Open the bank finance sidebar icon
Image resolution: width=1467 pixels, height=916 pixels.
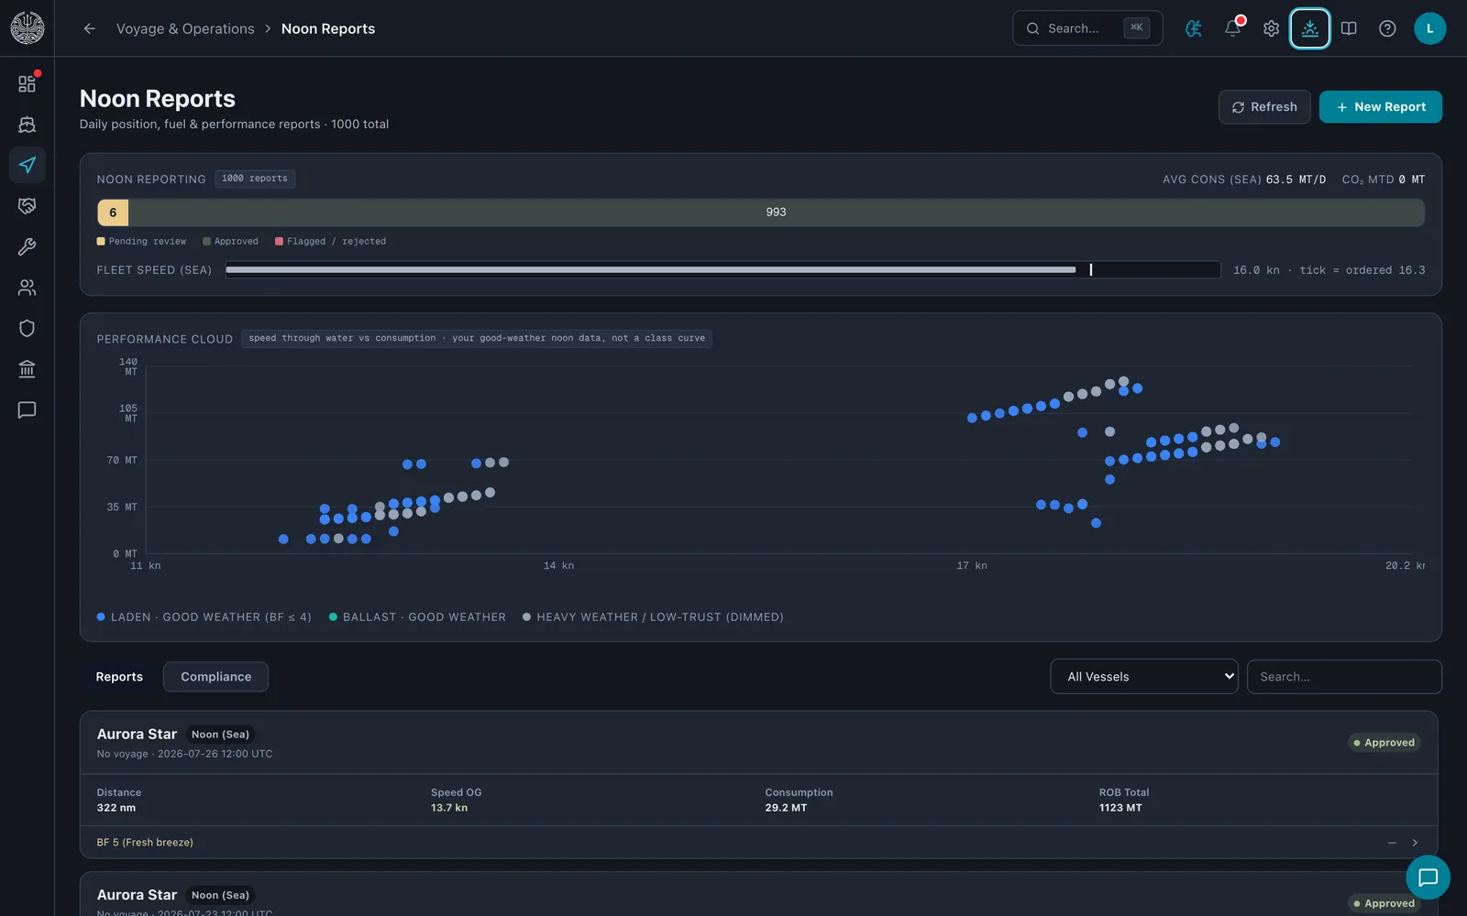click(27, 369)
